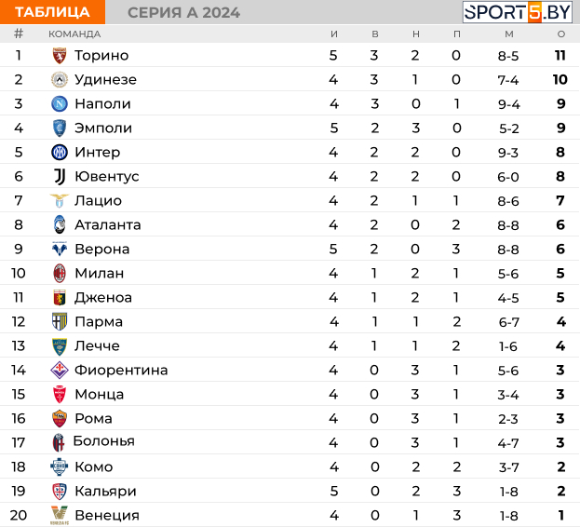This screenshot has height=527, width=580.
Task: Select the СЕРИЯ А 2024 tab
Action: [183, 13]
